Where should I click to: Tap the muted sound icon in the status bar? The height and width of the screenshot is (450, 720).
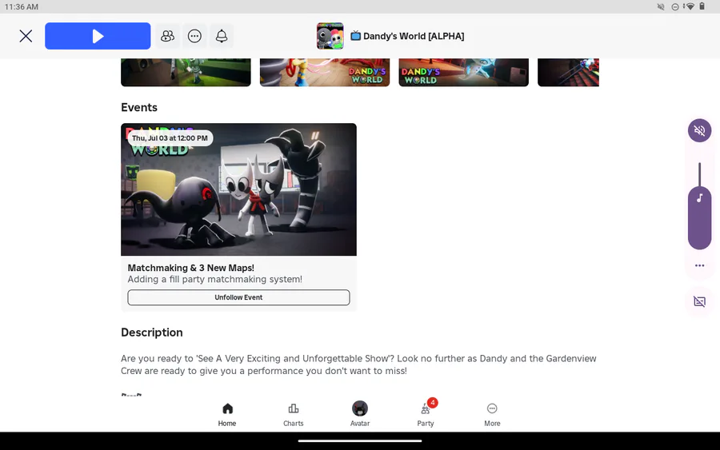tap(661, 6)
